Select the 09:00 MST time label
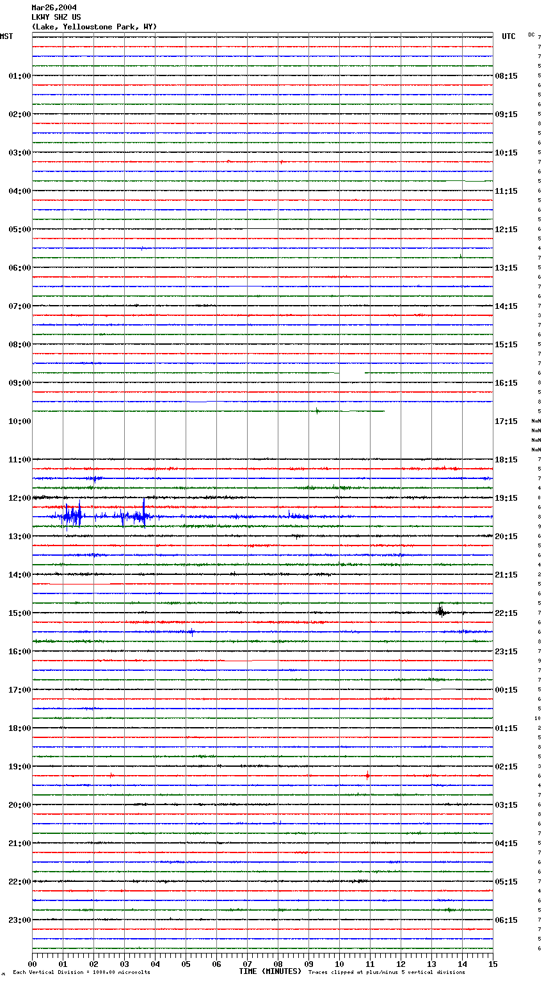 20,383
